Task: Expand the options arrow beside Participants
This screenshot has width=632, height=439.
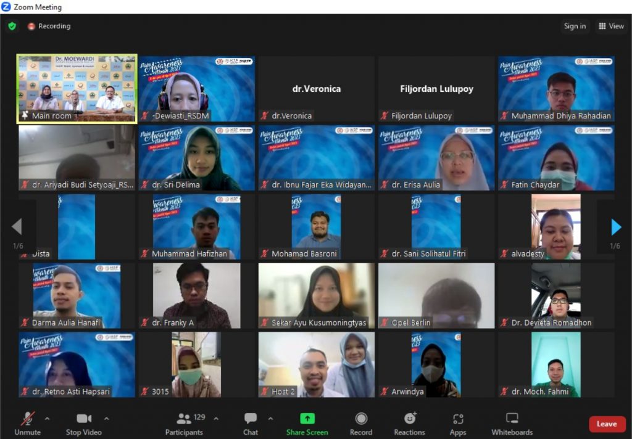Action: pyautogui.click(x=216, y=419)
